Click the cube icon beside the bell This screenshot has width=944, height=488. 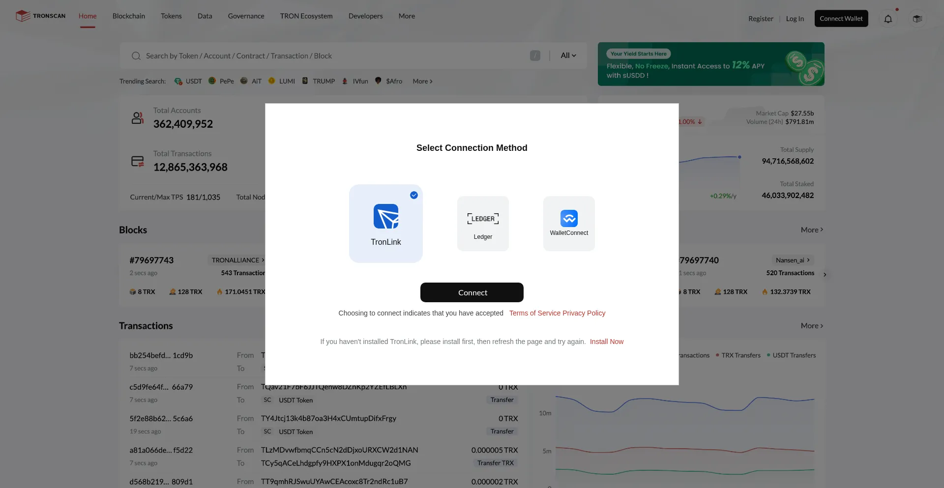tap(917, 19)
